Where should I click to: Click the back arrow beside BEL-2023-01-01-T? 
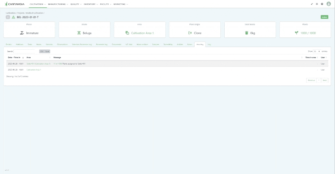tap(8, 17)
